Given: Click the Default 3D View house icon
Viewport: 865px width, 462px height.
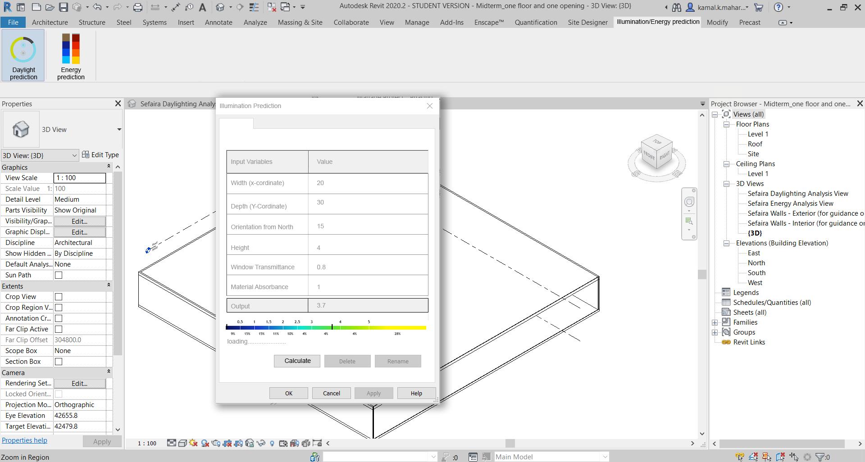Looking at the screenshot, I should 220,7.
